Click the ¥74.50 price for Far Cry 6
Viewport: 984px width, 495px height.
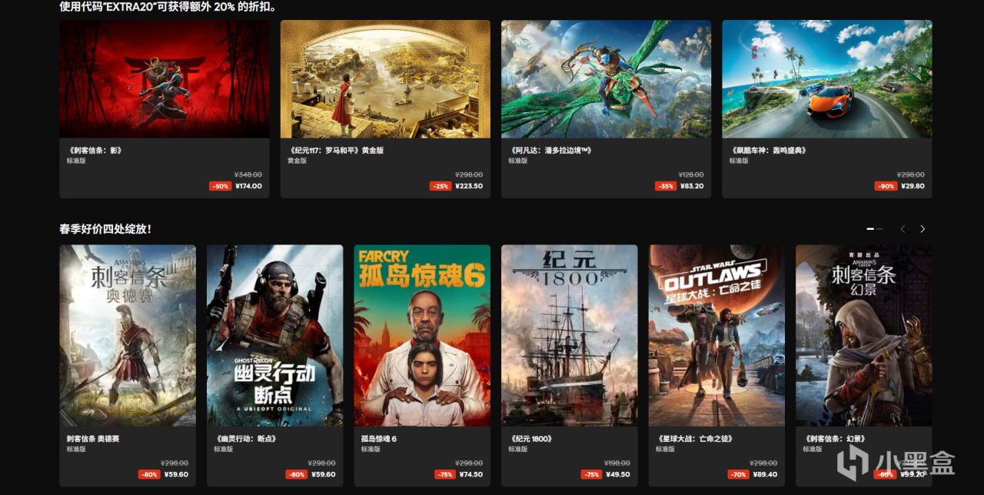pos(470,474)
